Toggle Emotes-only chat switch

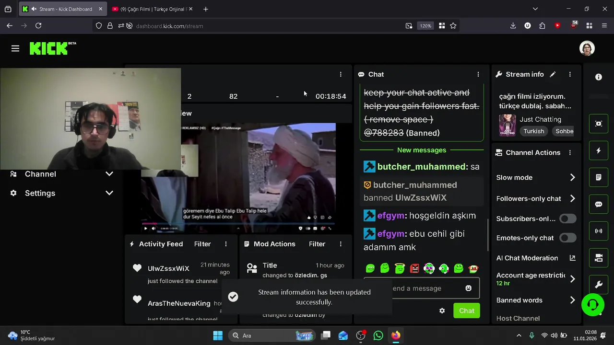tap(567, 238)
